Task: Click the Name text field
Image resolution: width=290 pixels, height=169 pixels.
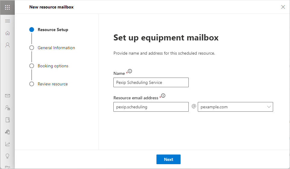Action: point(151,82)
